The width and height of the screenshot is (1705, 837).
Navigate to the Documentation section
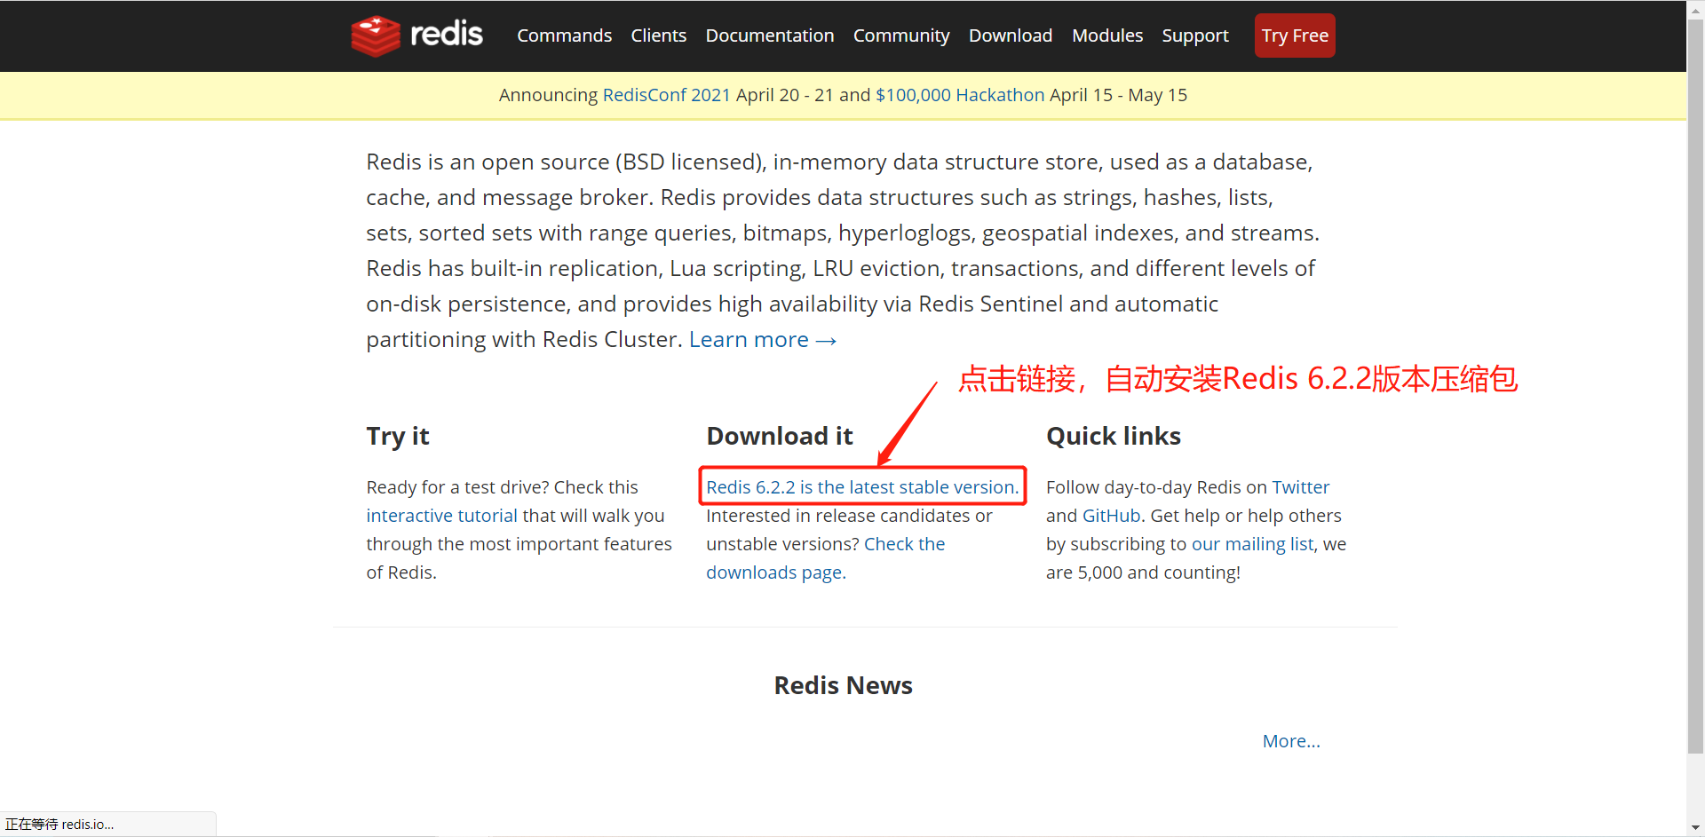click(769, 36)
